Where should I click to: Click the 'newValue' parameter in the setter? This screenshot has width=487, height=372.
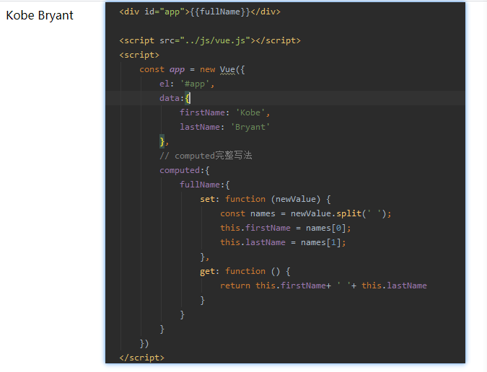click(x=296, y=199)
